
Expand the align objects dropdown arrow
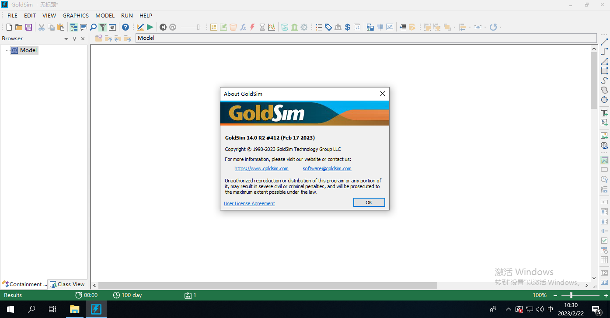(470, 27)
